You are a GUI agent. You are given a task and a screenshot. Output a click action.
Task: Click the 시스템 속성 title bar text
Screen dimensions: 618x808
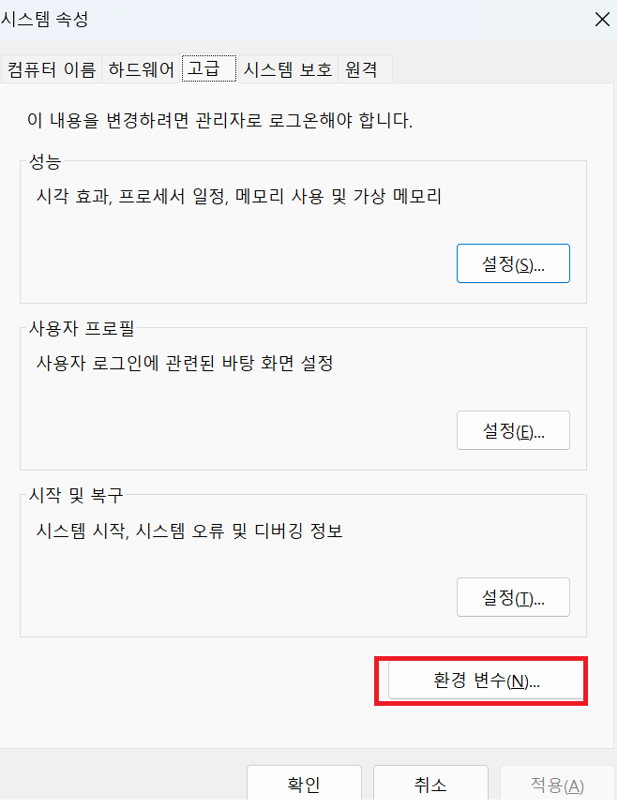(44, 20)
